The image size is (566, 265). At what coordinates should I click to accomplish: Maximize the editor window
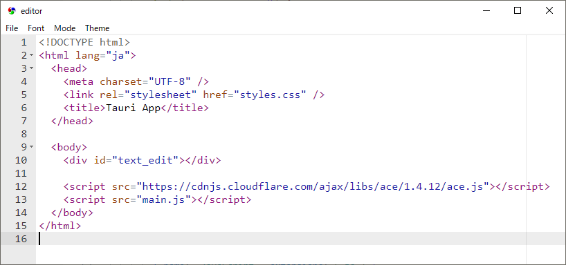pyautogui.click(x=518, y=11)
